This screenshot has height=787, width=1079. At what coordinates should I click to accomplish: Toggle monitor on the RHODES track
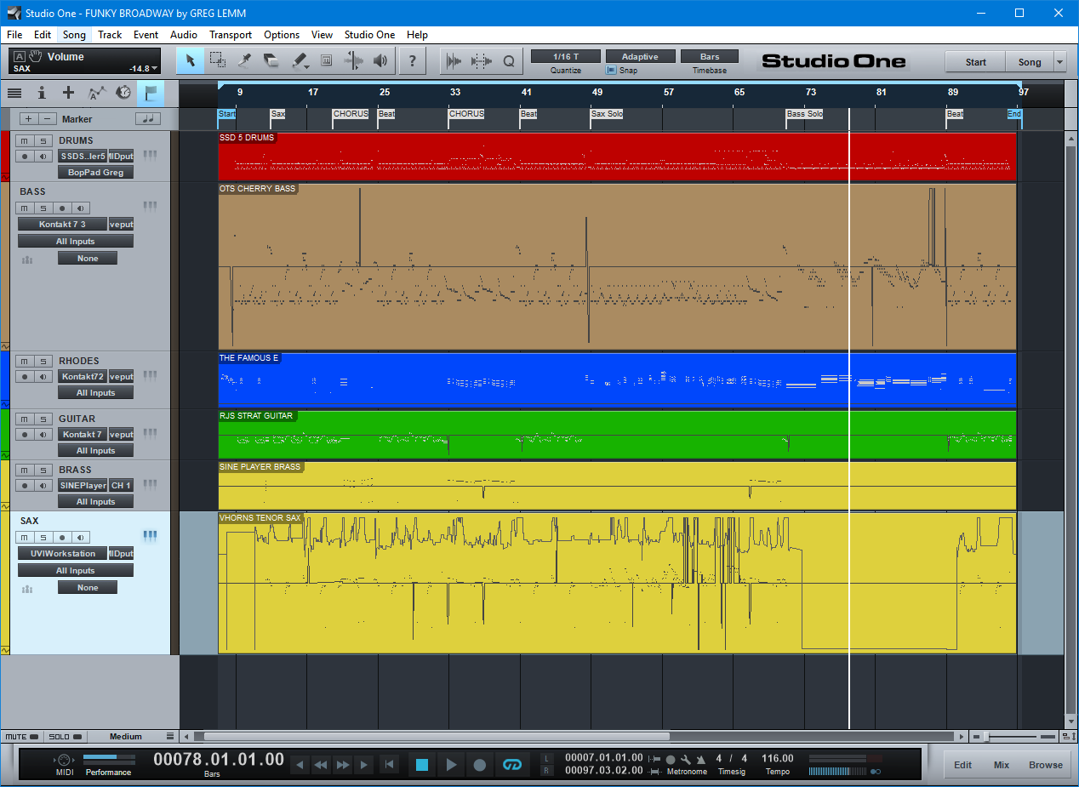coord(42,376)
